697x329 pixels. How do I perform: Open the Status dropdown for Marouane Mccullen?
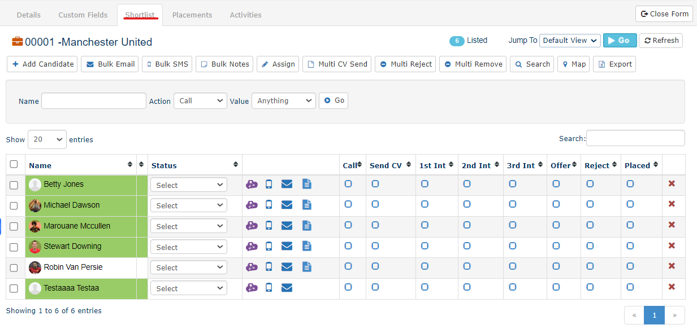[188, 226]
